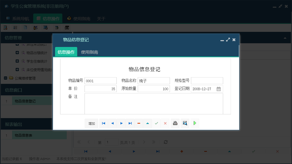Click the delete record minus icon
Viewport: 292px width, 164px height.
pyautogui.click(x=139, y=123)
